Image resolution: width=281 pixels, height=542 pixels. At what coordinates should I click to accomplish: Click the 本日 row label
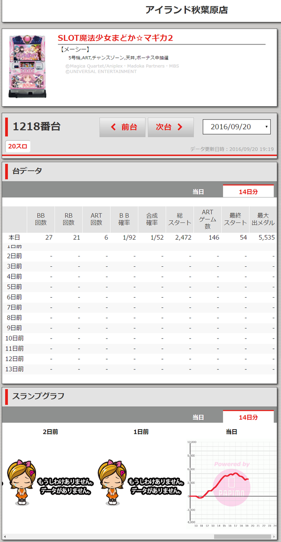pyautogui.click(x=15, y=238)
